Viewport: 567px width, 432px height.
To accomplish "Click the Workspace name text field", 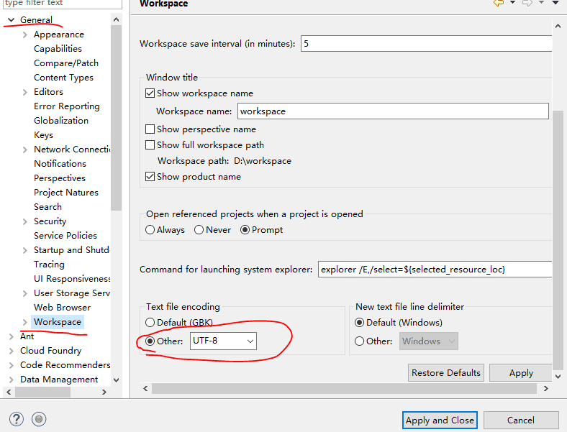I will (392, 111).
